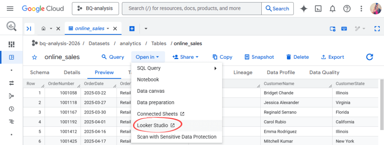
Task: Open the overview dashboard sidebar icon
Action: coord(11,44)
